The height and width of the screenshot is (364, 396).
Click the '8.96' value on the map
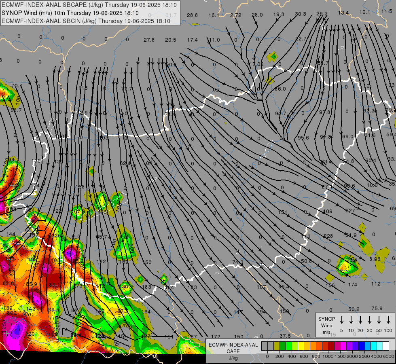pos(375,259)
